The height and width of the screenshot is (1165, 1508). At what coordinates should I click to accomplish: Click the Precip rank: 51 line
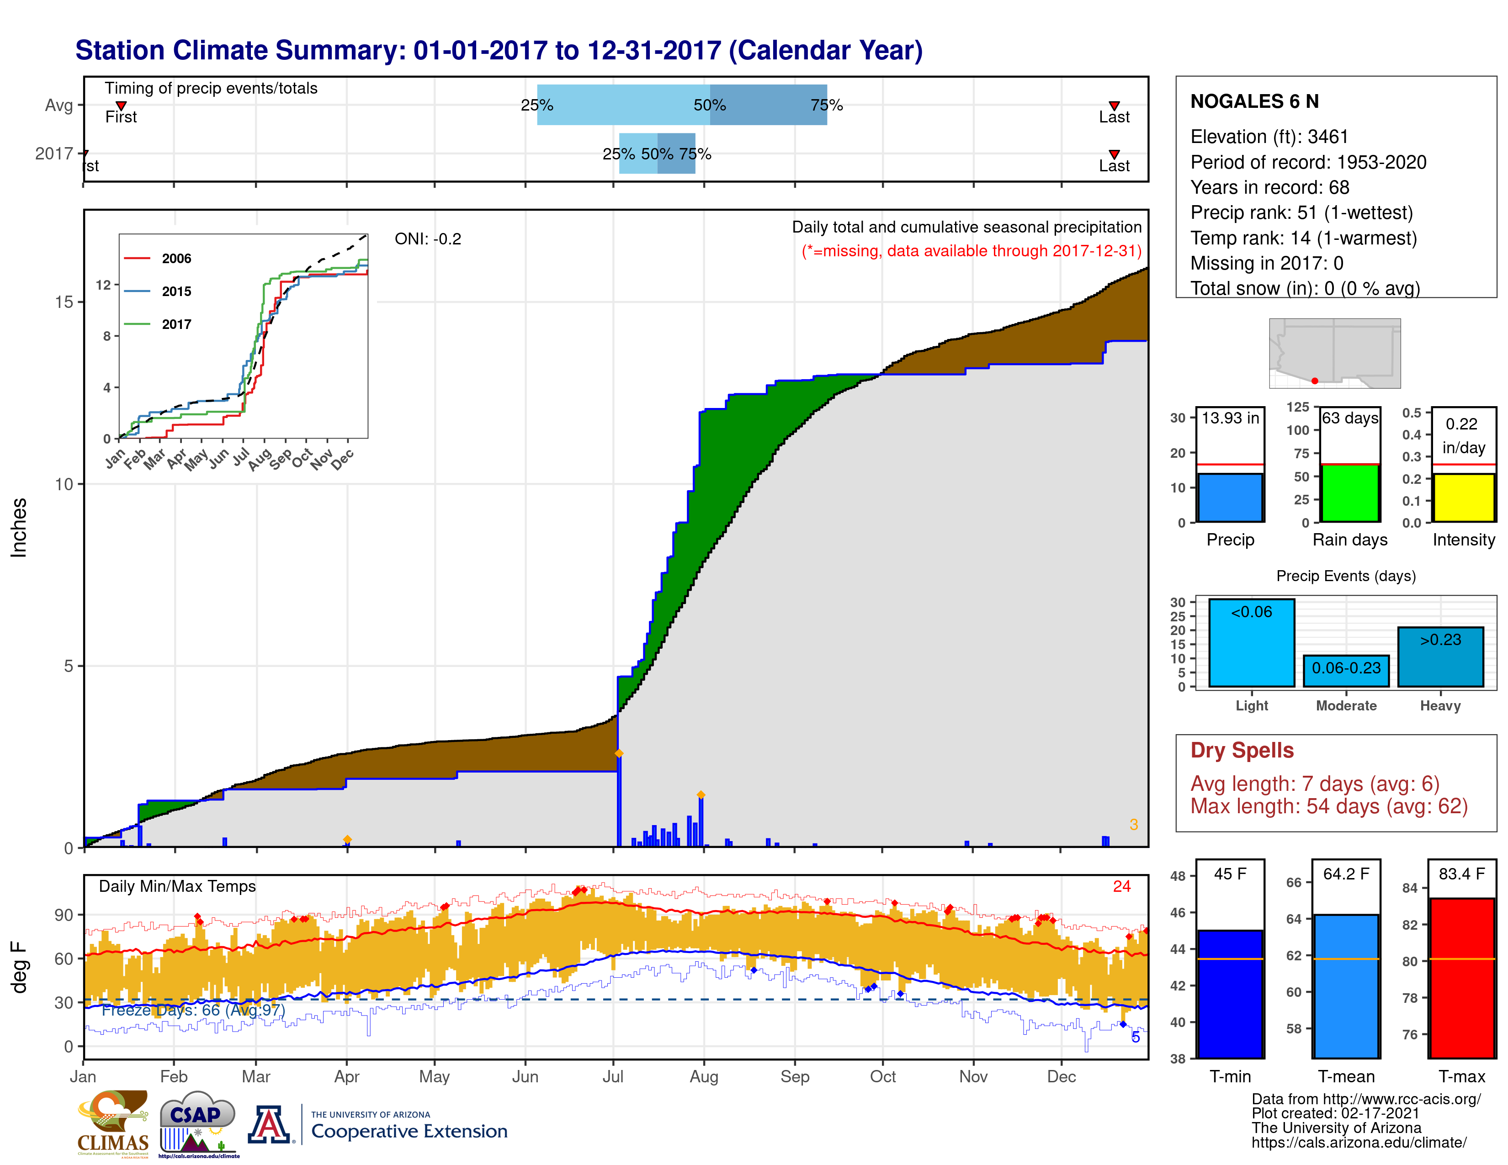click(1301, 212)
